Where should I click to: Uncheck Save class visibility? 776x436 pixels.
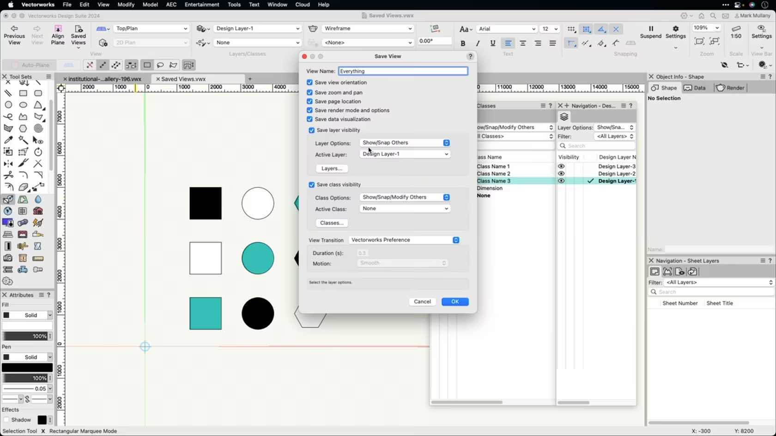click(x=311, y=185)
